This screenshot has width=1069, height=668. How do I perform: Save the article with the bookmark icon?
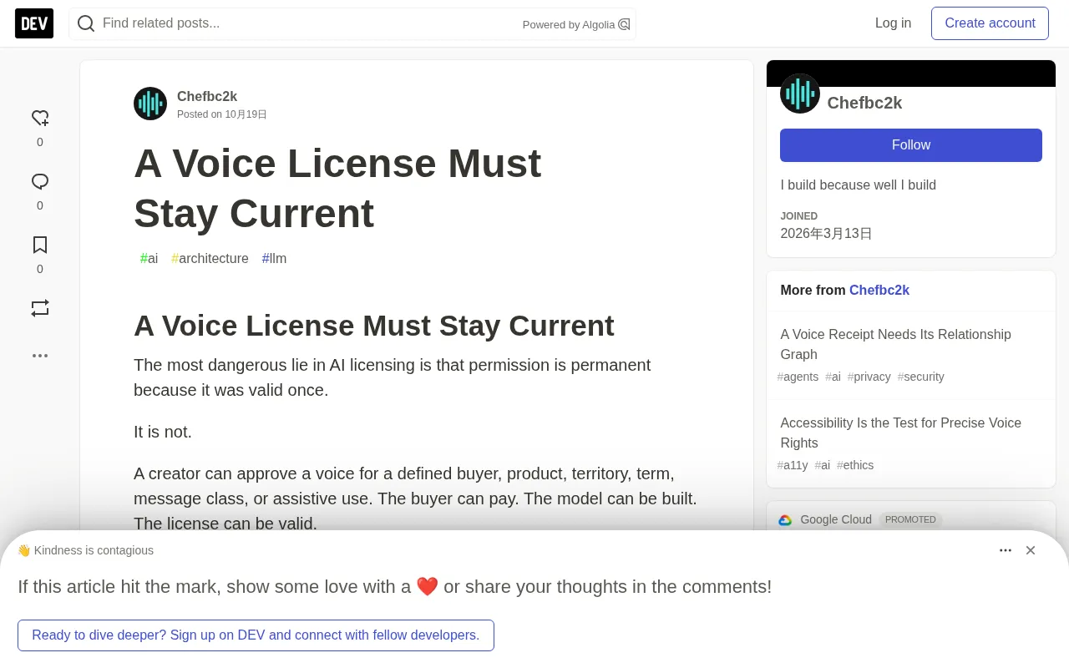tap(40, 245)
